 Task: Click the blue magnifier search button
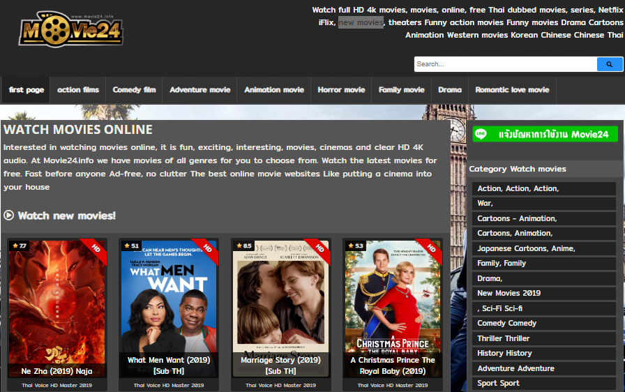tap(610, 64)
